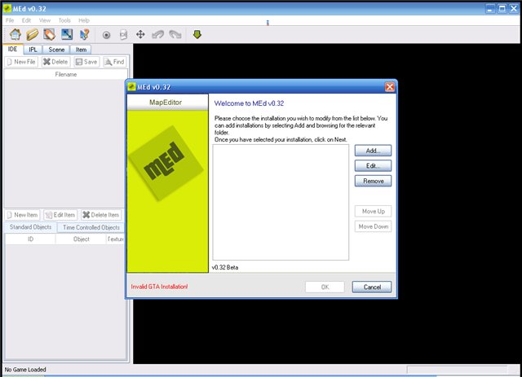Click the Filename column header
The height and width of the screenshot is (377, 522).
click(x=66, y=74)
